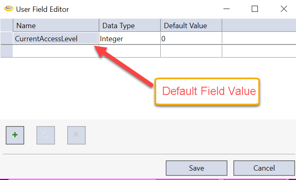Click the Default Value column header

[191, 26]
